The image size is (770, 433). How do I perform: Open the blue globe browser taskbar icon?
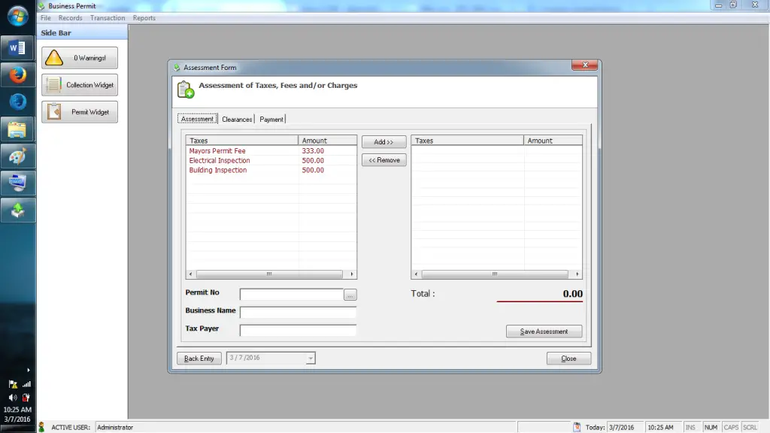point(18,102)
